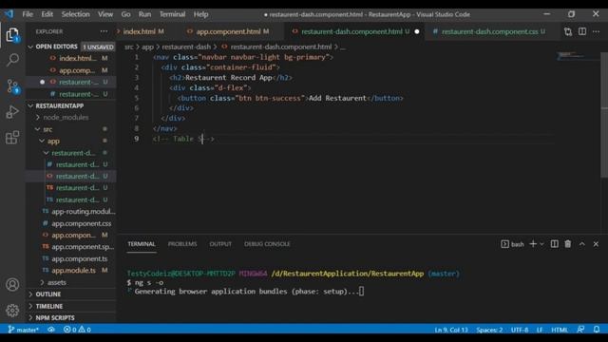The height and width of the screenshot is (342, 608).
Task: Split the editor to the right
Action: (x=582, y=31)
